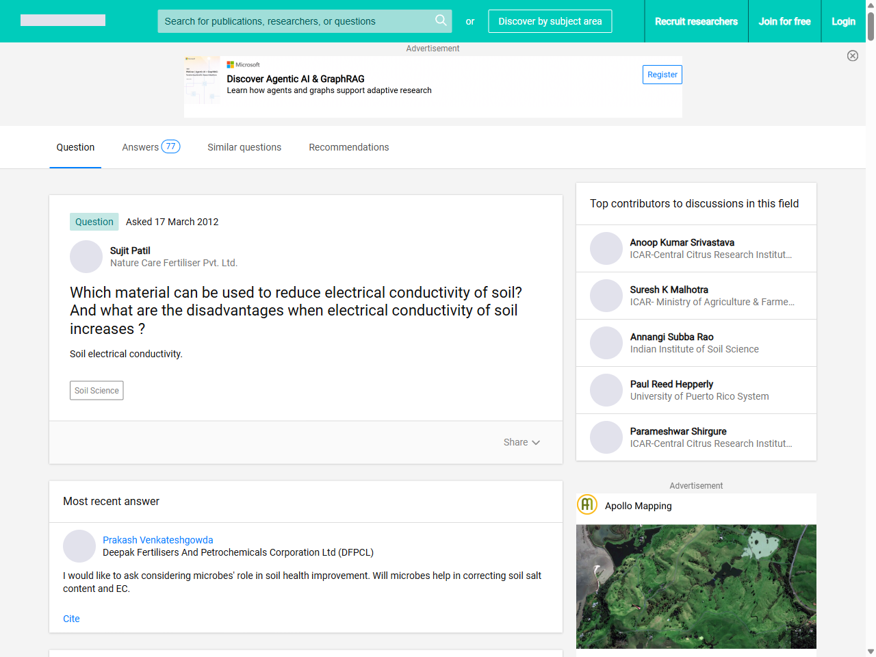Click Prakash Venkateshgowda's avatar picture
Screen dimensions: 876x657
79,546
